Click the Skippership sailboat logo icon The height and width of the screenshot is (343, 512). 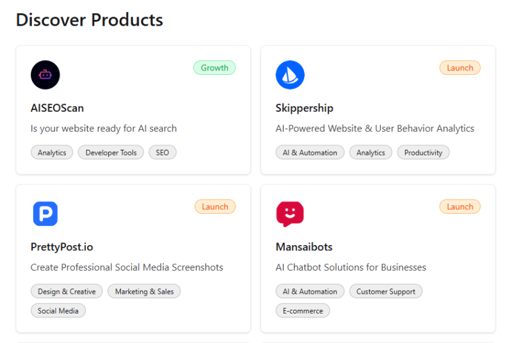(x=290, y=75)
